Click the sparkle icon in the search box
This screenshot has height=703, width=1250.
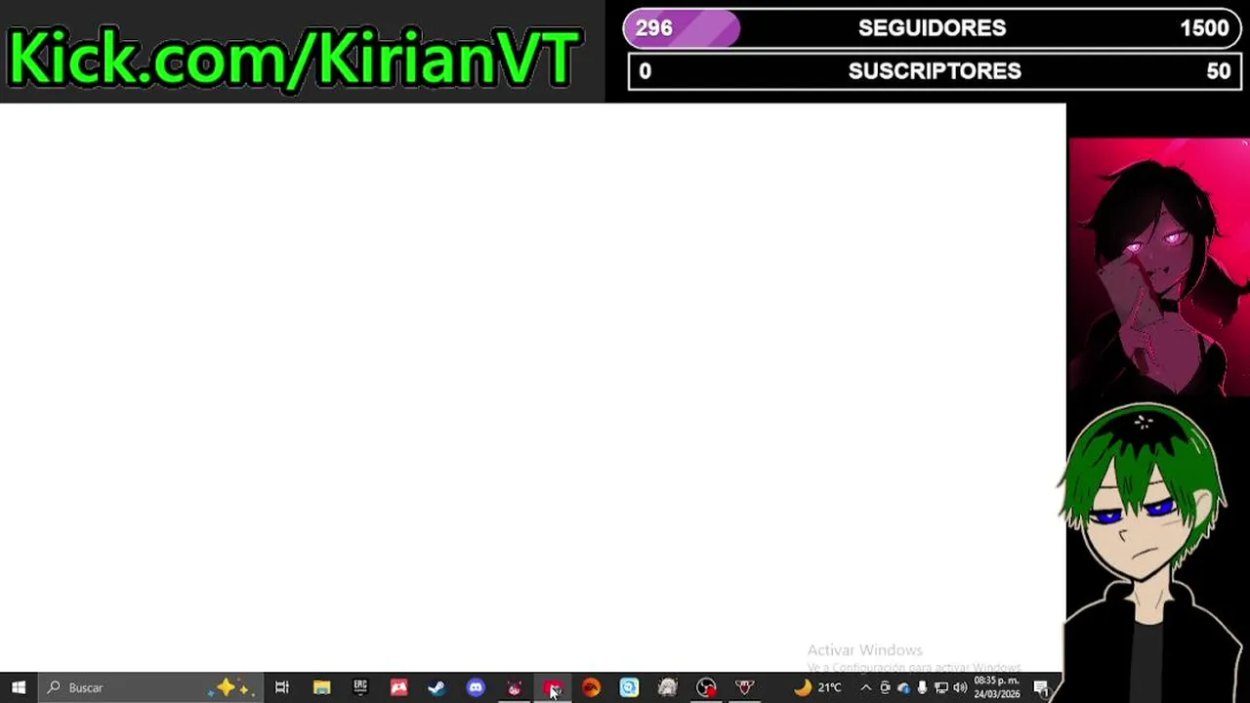point(232,687)
